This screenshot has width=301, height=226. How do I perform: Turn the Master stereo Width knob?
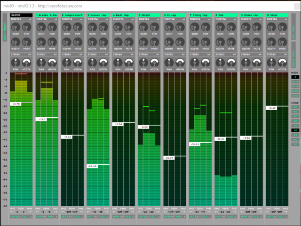tap(27, 63)
